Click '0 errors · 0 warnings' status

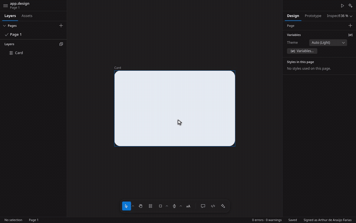point(267,220)
